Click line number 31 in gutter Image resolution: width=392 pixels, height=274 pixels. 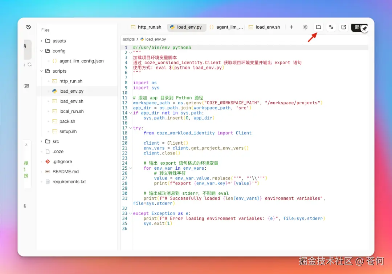[125, 198]
